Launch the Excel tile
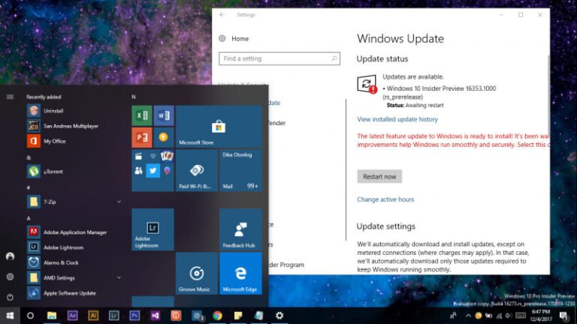The width and height of the screenshot is (577, 324). [142, 116]
